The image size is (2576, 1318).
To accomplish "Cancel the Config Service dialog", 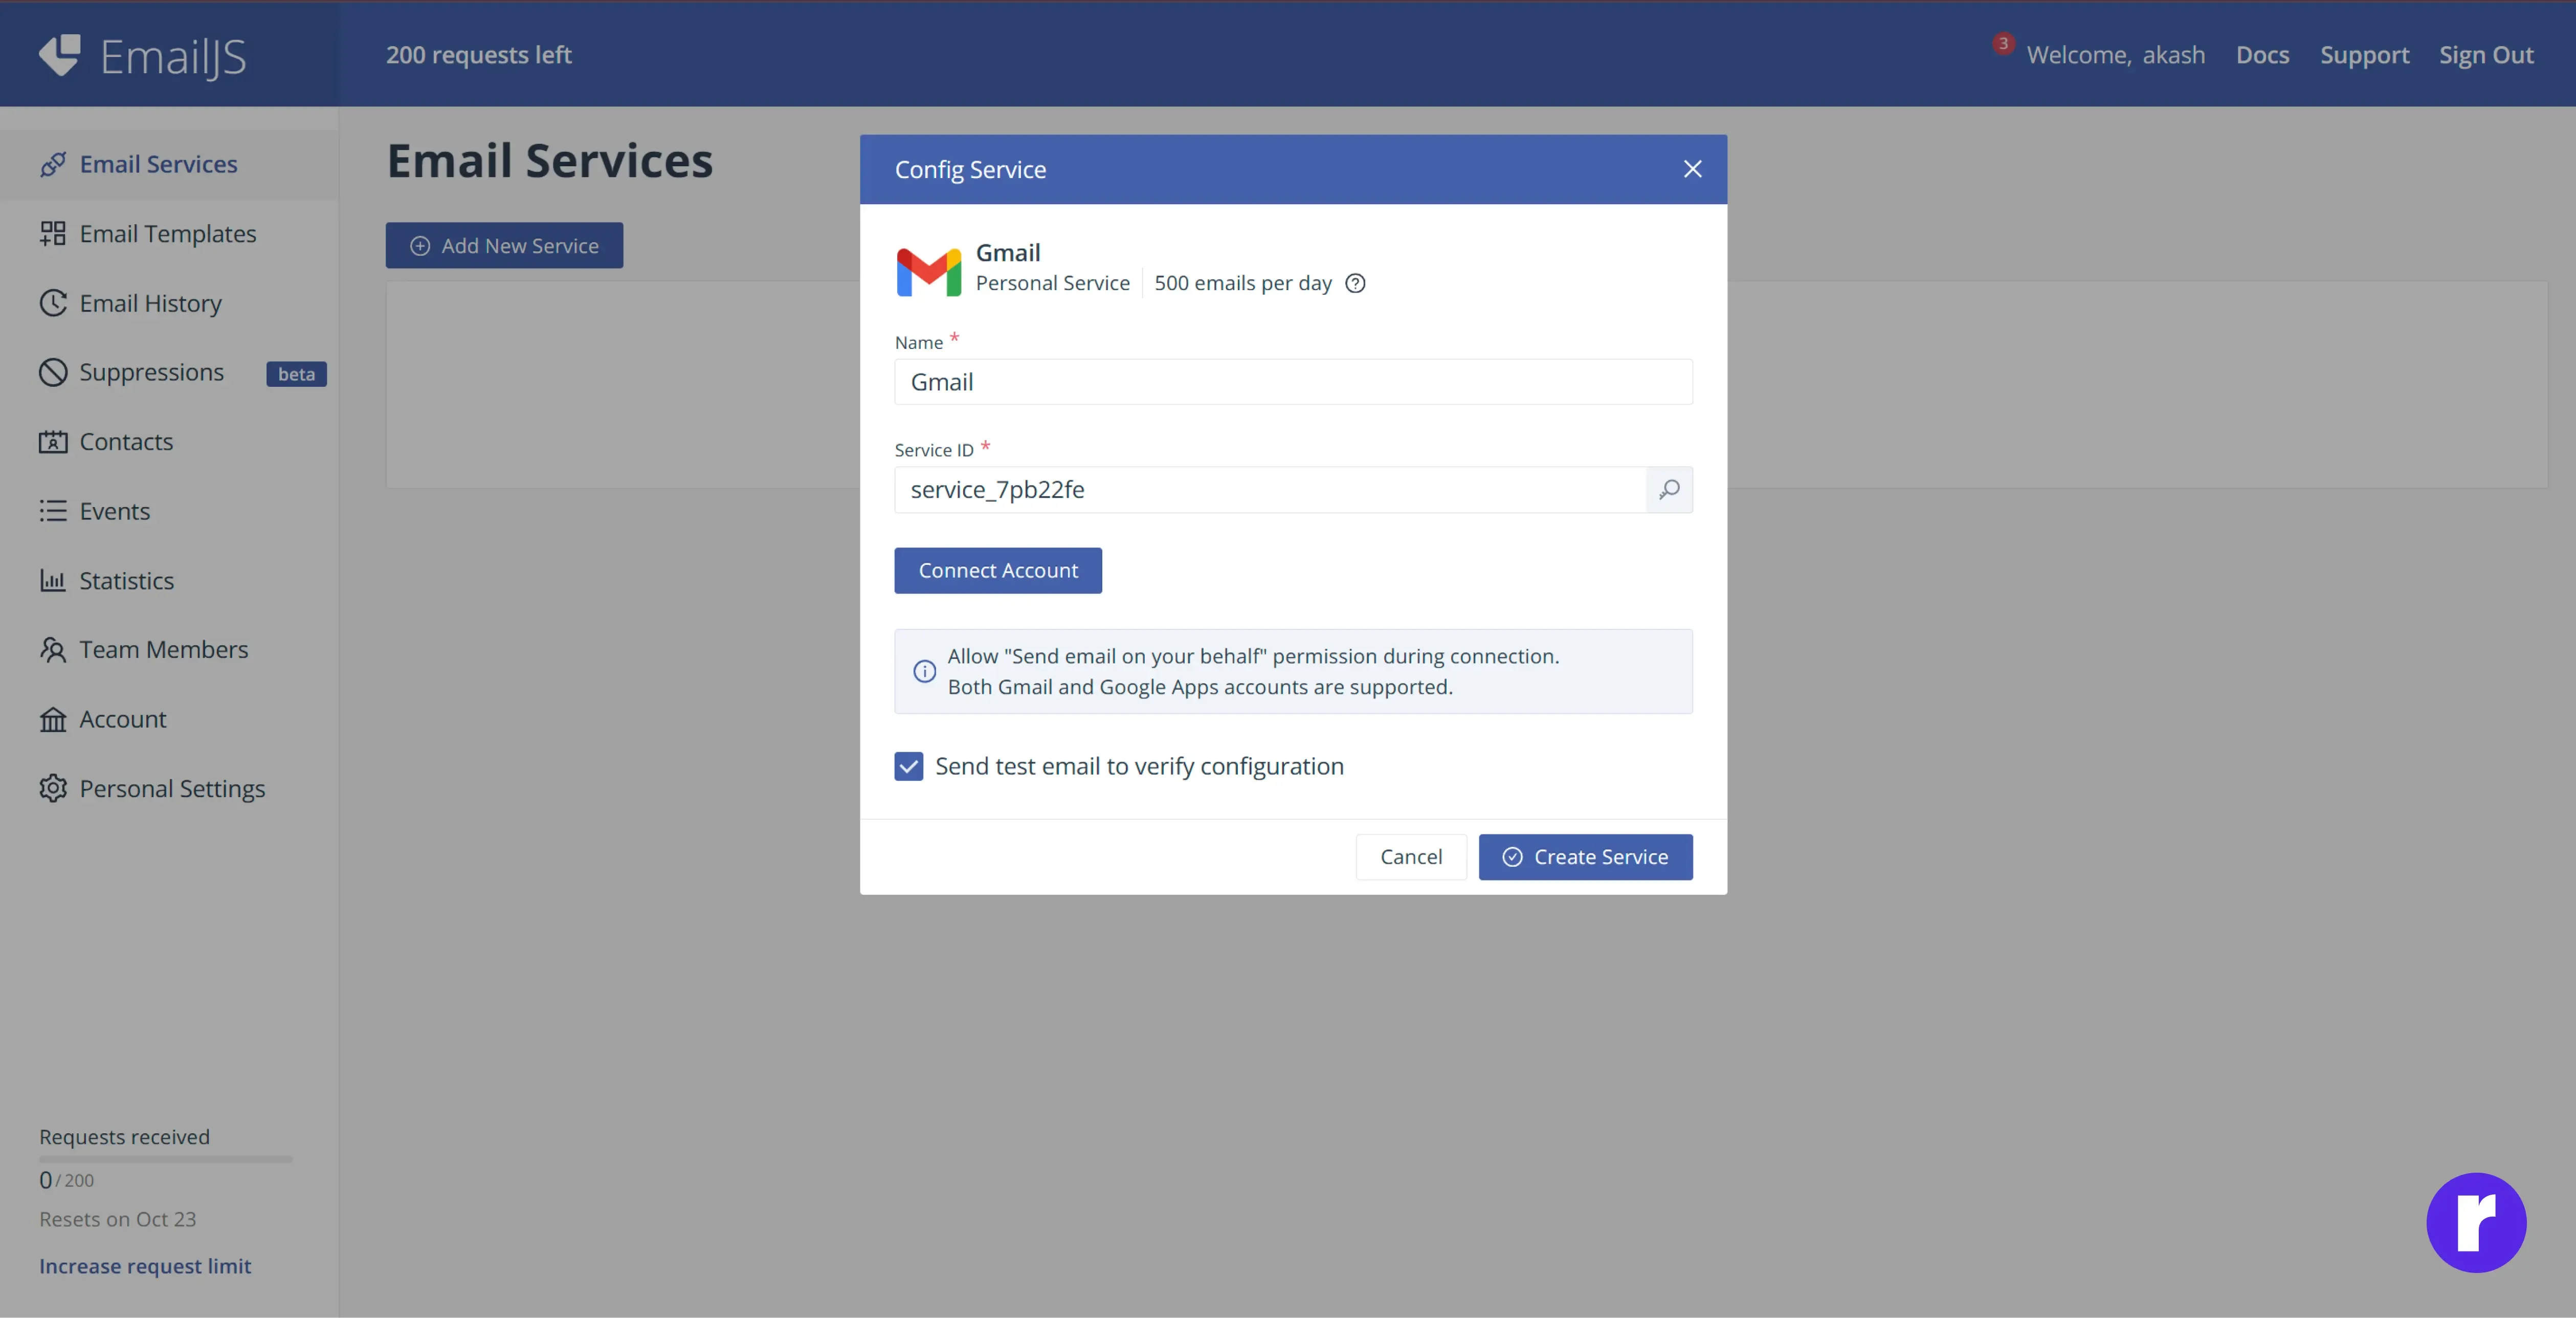I will [1411, 857].
